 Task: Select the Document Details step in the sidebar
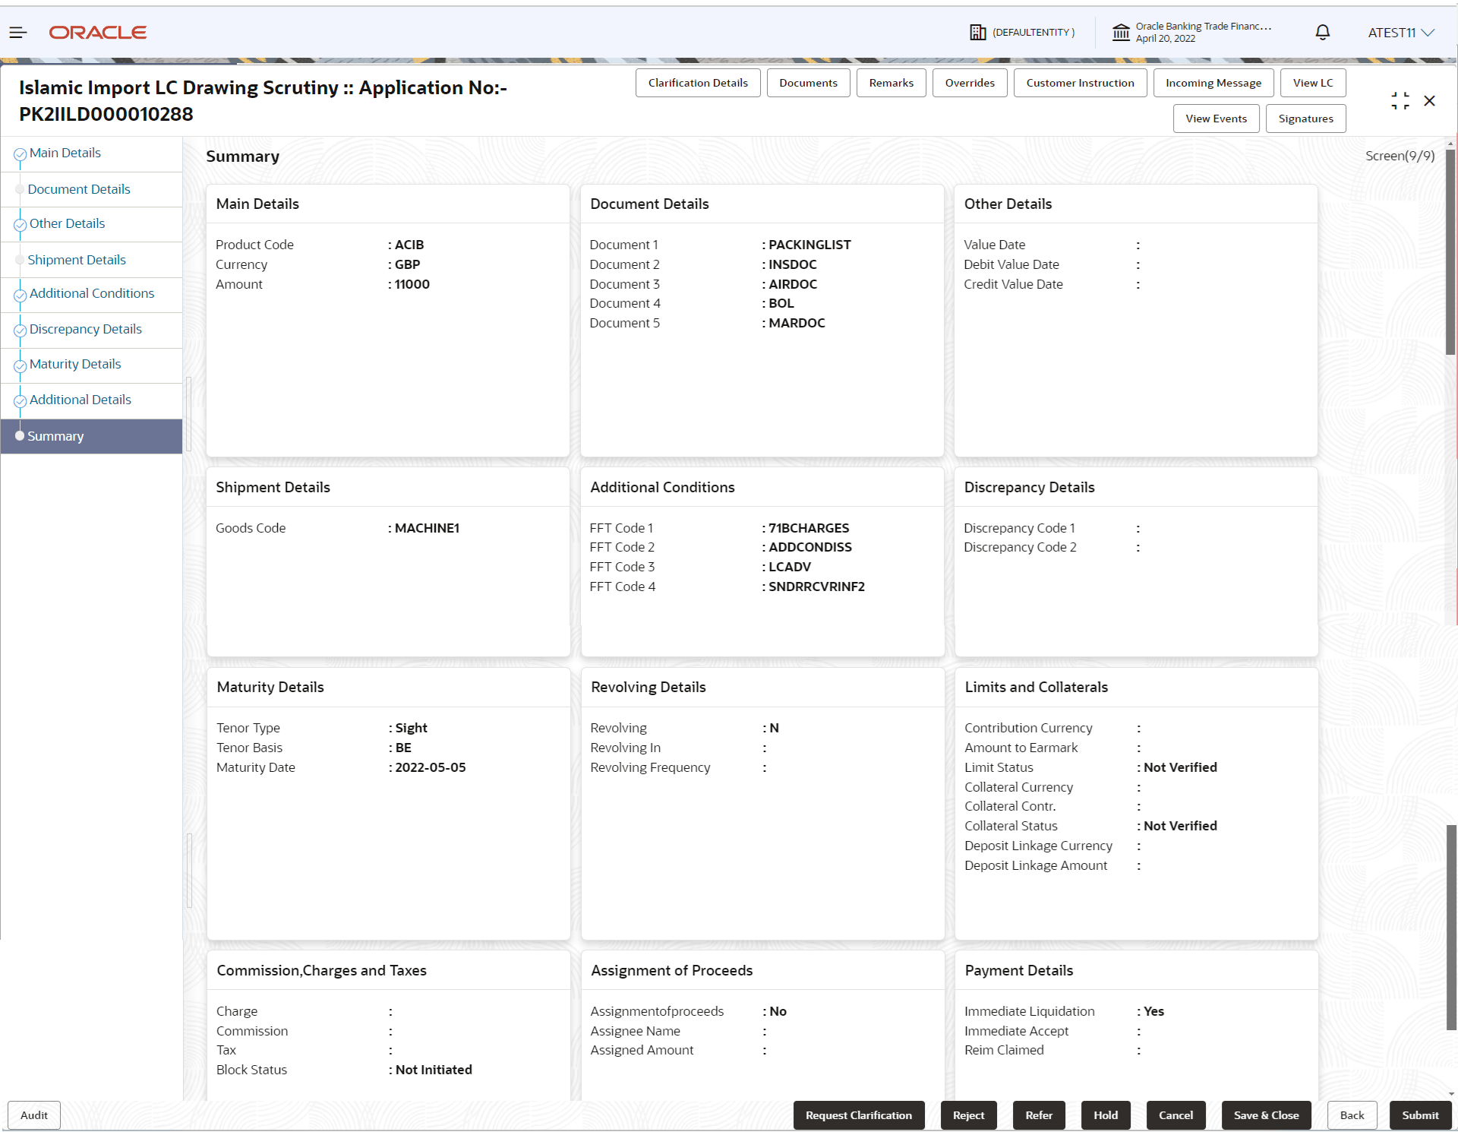click(78, 189)
